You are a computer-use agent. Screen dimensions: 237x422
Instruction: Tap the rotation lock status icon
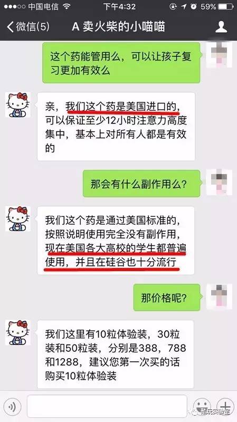coord(173,6)
